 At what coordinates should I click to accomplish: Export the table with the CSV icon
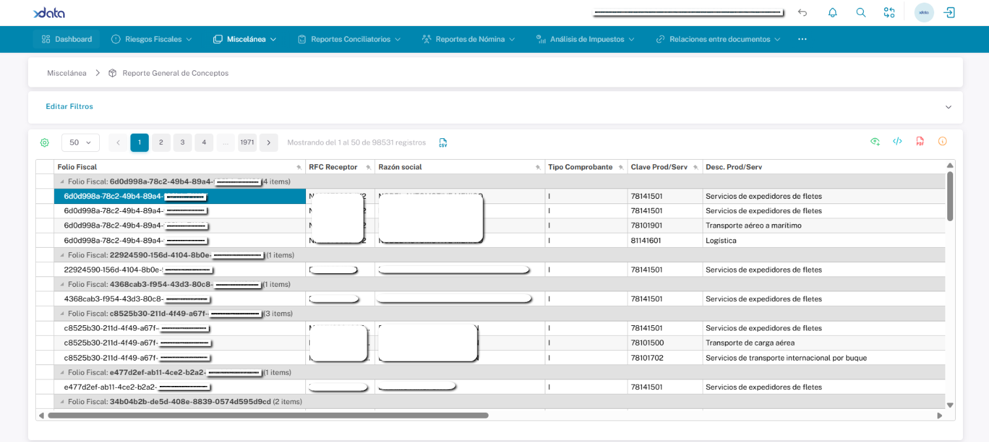[x=443, y=143]
